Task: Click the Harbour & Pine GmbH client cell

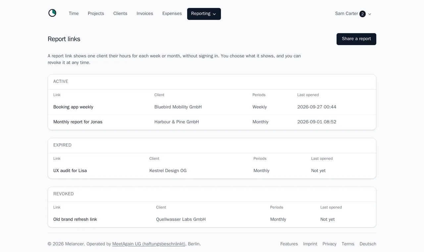Action: 177,122
